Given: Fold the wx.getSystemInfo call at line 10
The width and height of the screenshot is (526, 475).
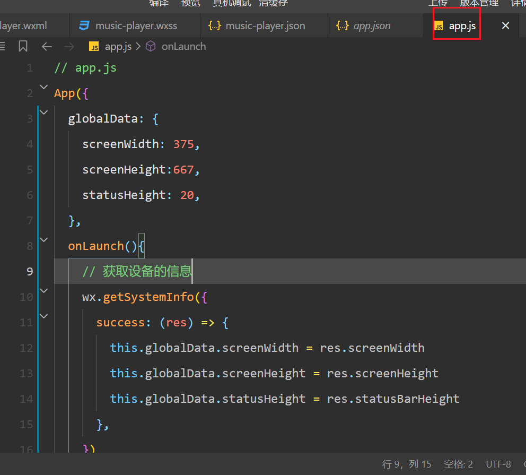Looking at the screenshot, I should (43, 290).
